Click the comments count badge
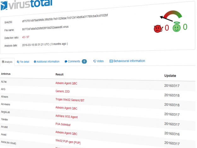The image size is (197, 148). tap(84, 61)
